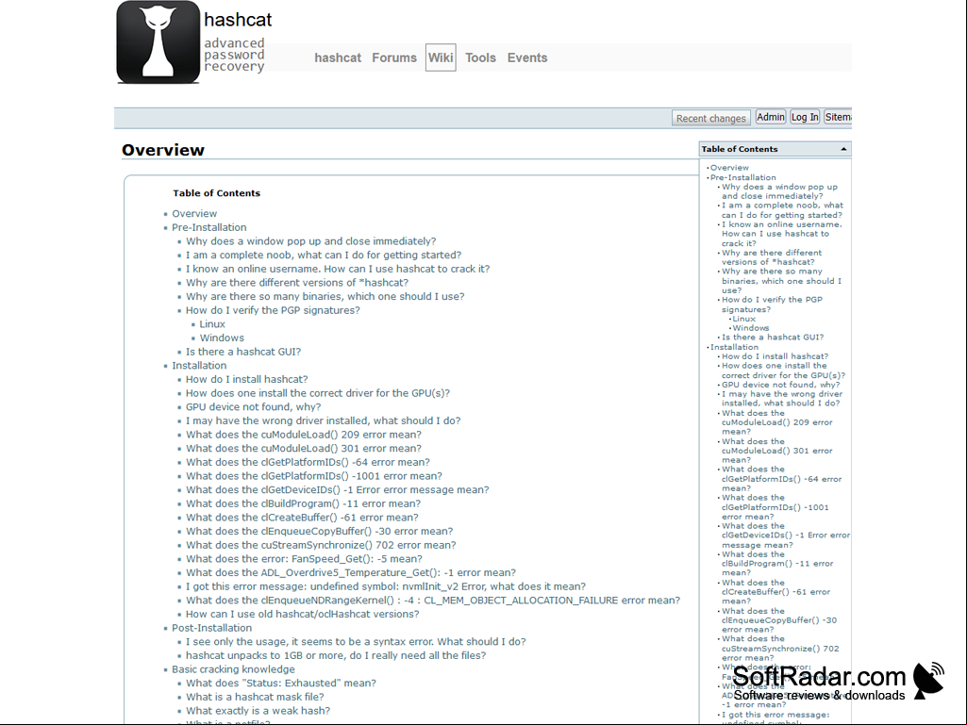Open the clGetPlatformIDs() -1001 error main link
The height and width of the screenshot is (725, 967).
[x=314, y=476]
